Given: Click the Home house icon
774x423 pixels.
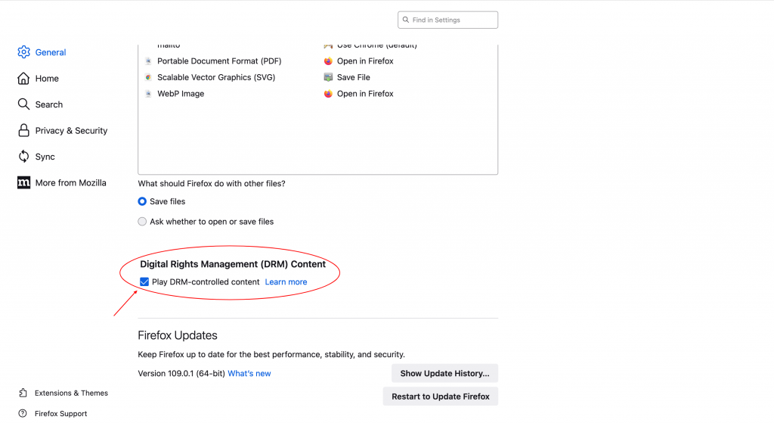Looking at the screenshot, I should 23,79.
